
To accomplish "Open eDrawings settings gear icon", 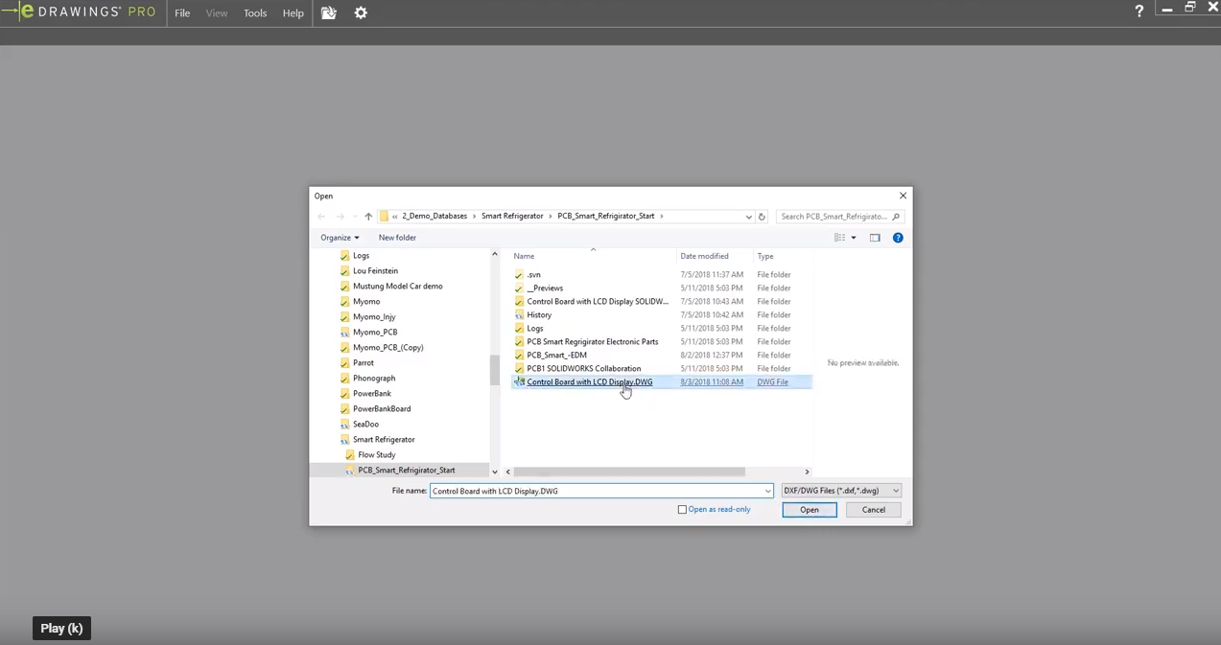I will (x=361, y=13).
